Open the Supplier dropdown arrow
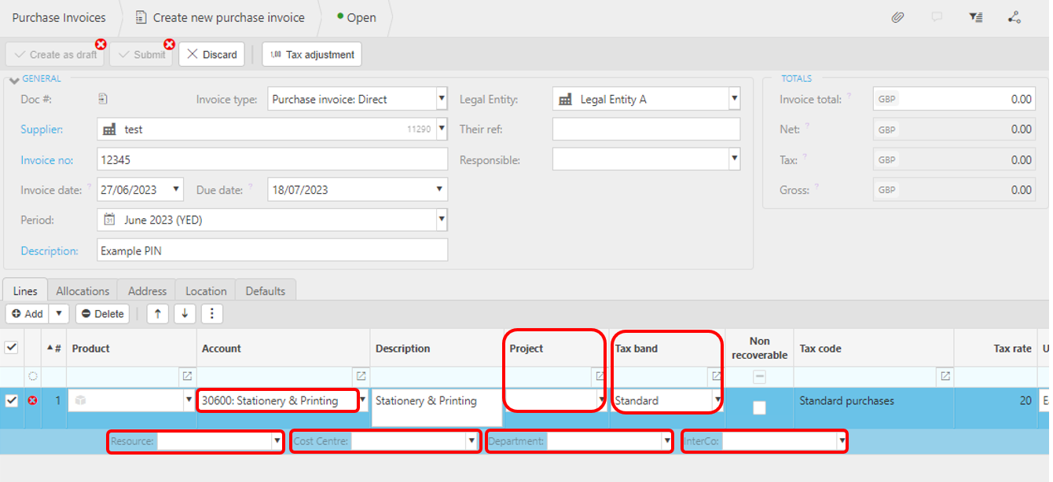This screenshot has width=1053, height=482. [x=442, y=129]
